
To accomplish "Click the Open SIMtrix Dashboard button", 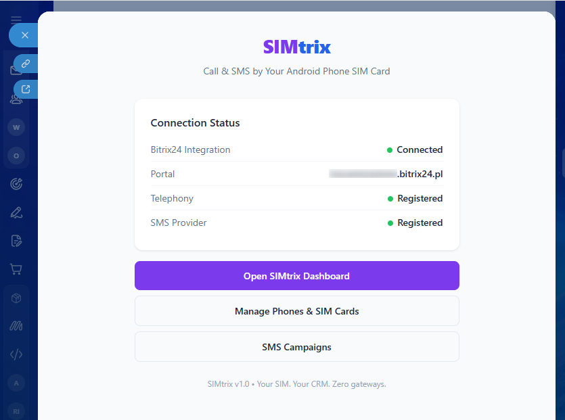I will pos(296,276).
